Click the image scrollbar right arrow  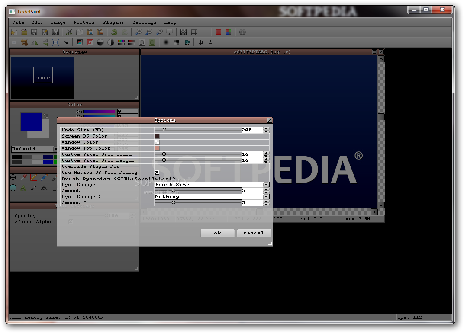[x=374, y=212]
